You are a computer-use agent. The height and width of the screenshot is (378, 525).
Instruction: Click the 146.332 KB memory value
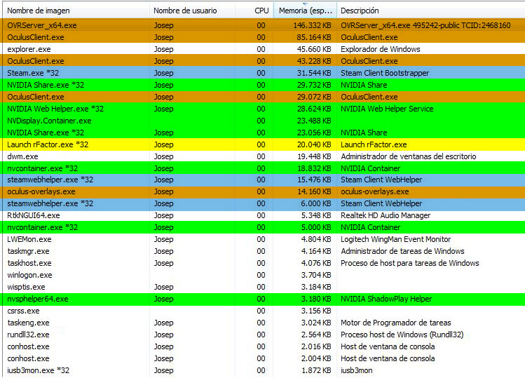click(312, 25)
